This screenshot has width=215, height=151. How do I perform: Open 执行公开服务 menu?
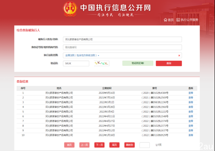(187, 20)
